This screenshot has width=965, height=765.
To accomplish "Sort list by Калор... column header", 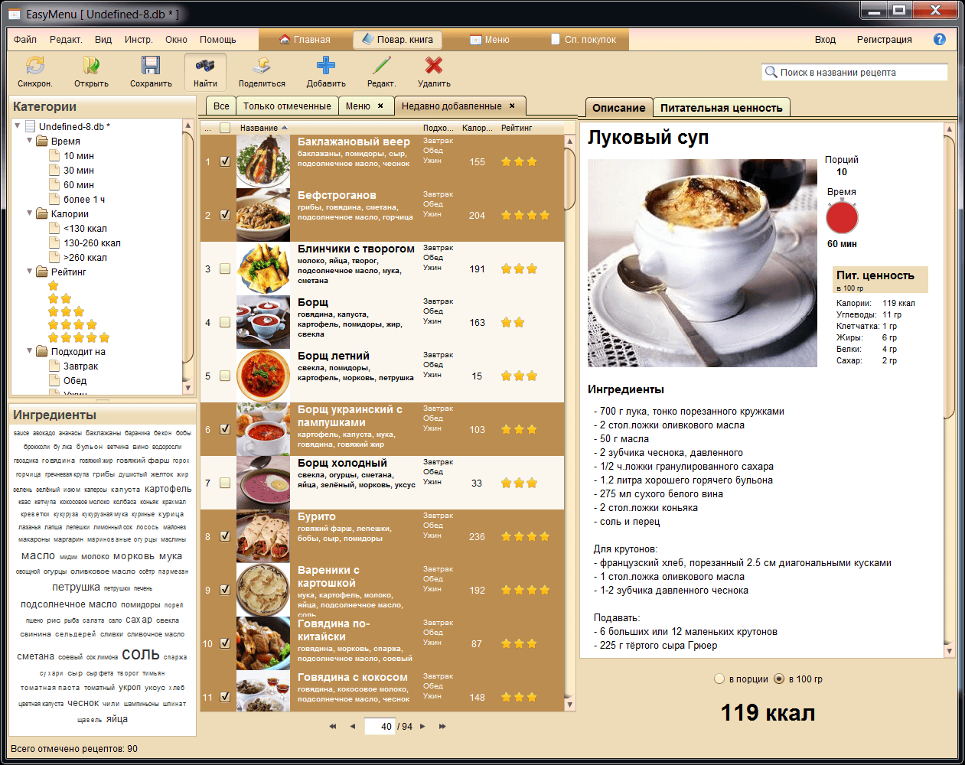I will (478, 128).
